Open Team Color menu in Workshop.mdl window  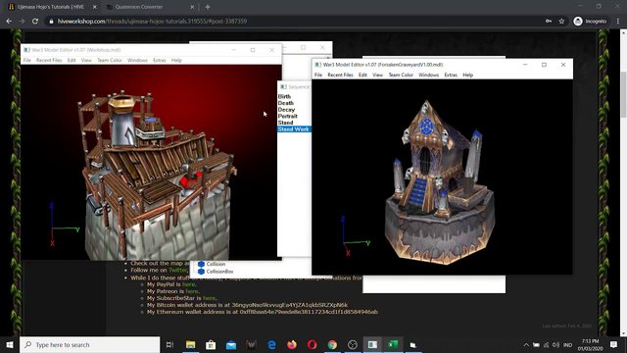(110, 60)
